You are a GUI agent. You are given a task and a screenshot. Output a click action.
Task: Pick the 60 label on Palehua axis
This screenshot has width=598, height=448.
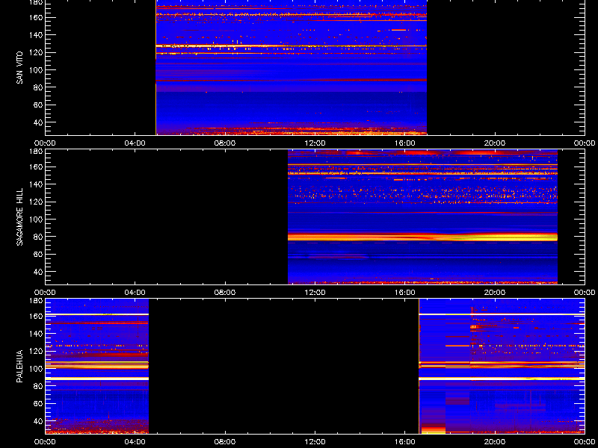[38, 403]
